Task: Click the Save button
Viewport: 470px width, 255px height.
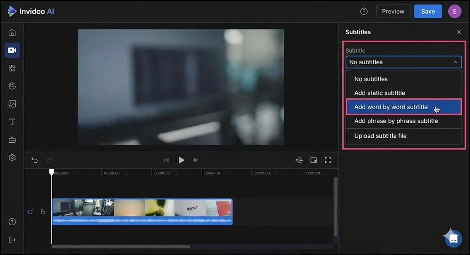Action: tap(428, 11)
